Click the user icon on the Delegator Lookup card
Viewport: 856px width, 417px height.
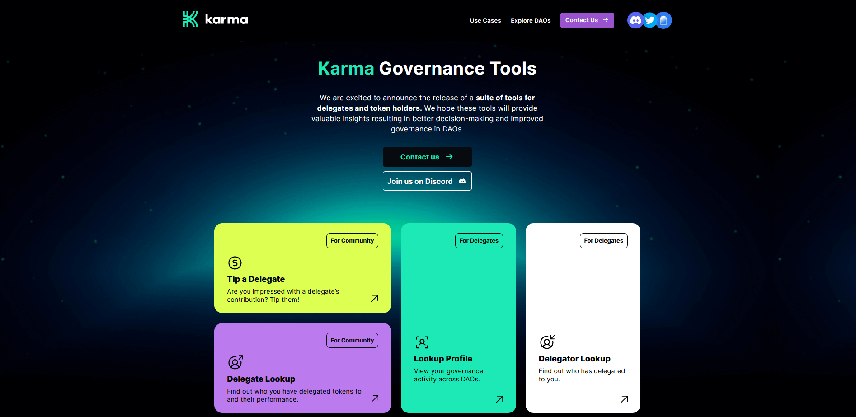[x=547, y=342]
